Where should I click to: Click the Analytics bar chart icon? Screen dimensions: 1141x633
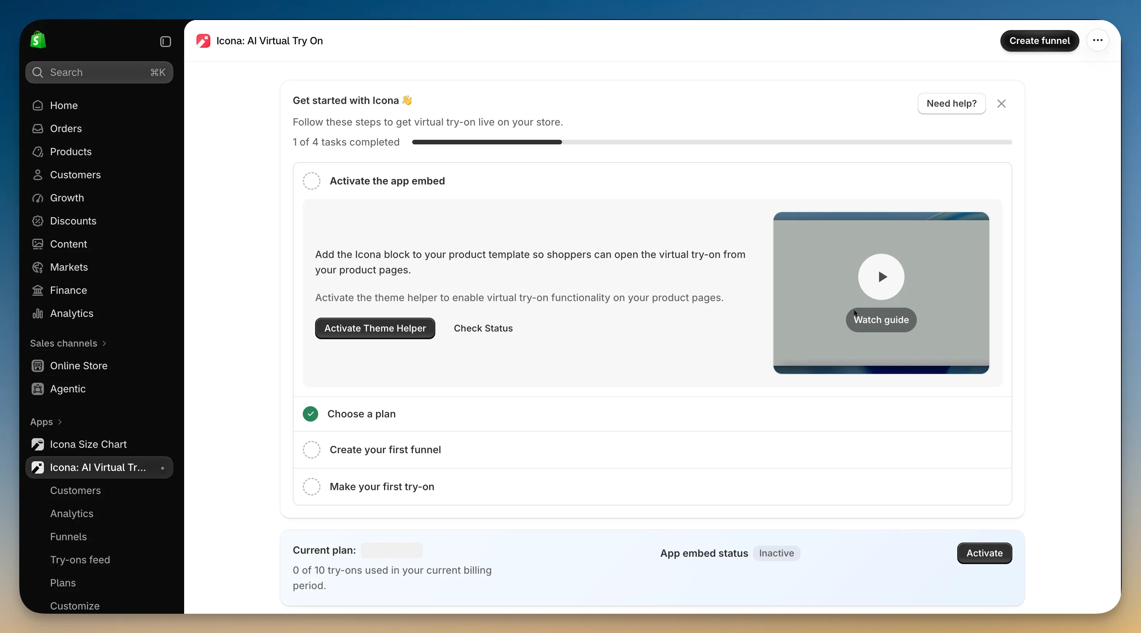(x=38, y=313)
